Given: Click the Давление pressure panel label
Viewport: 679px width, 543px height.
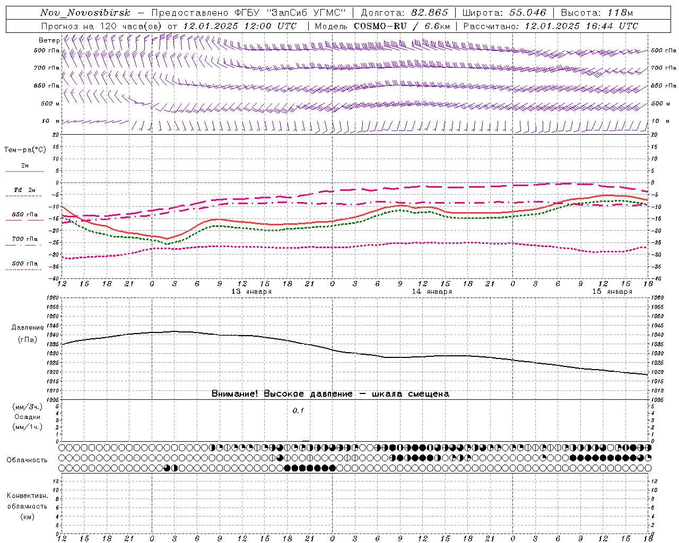Looking at the screenshot, I should tap(28, 328).
